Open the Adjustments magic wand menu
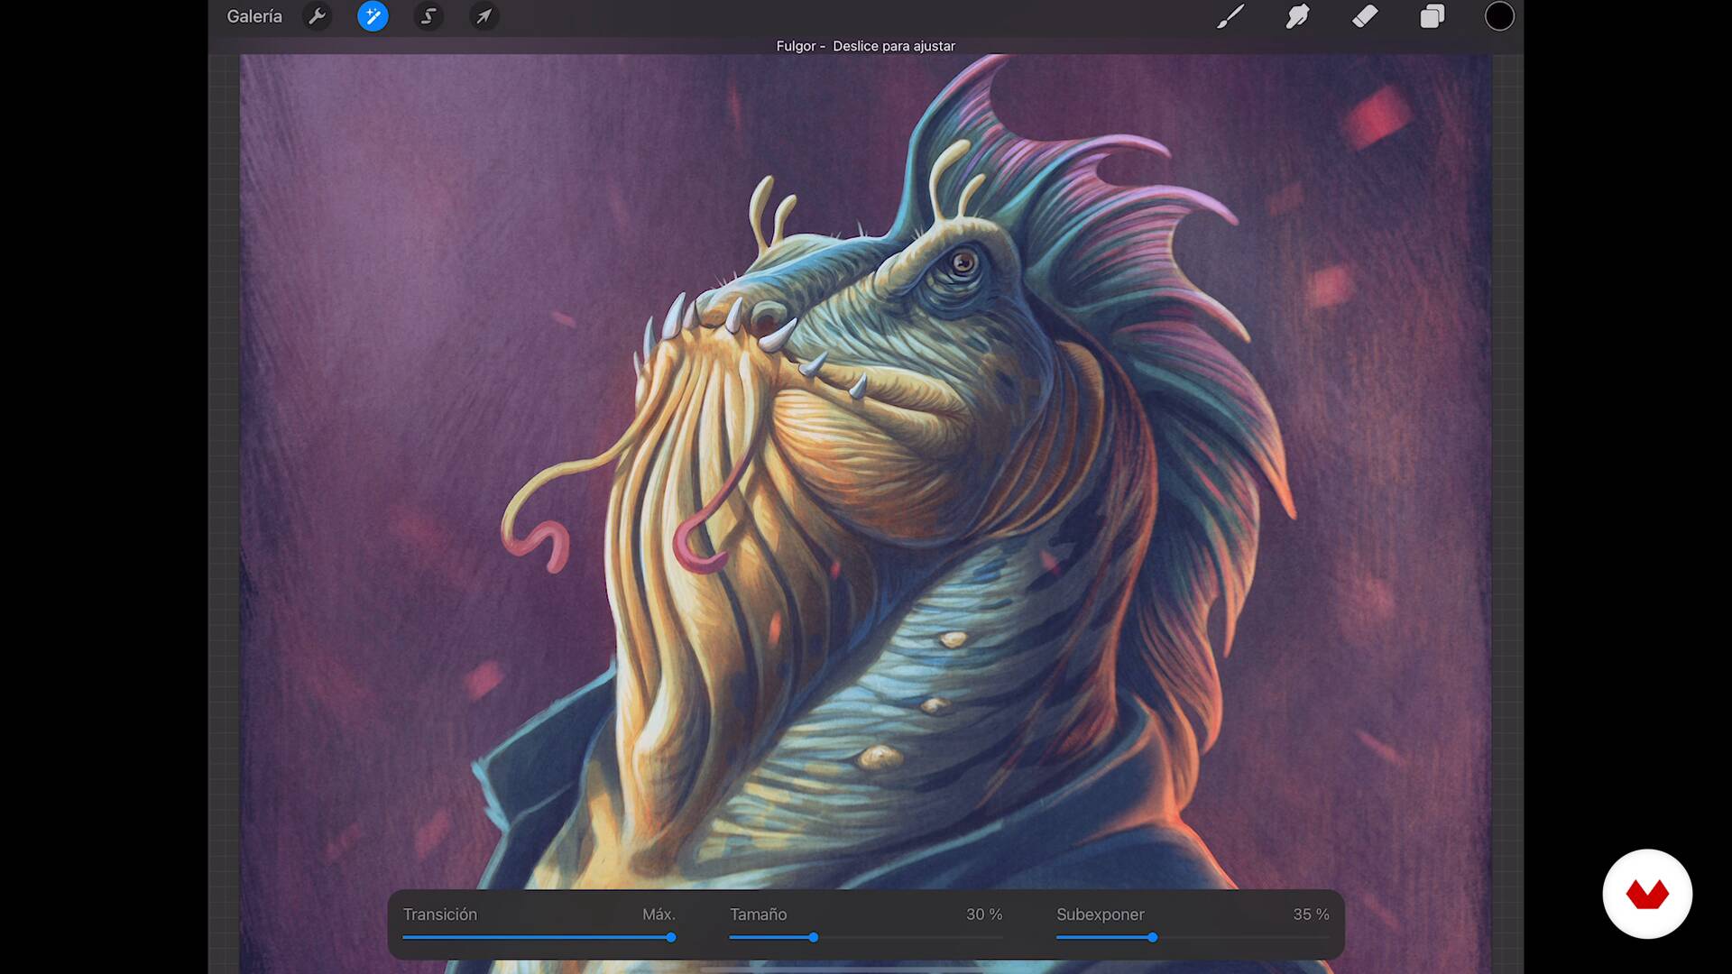The image size is (1732, 974). [x=373, y=16]
